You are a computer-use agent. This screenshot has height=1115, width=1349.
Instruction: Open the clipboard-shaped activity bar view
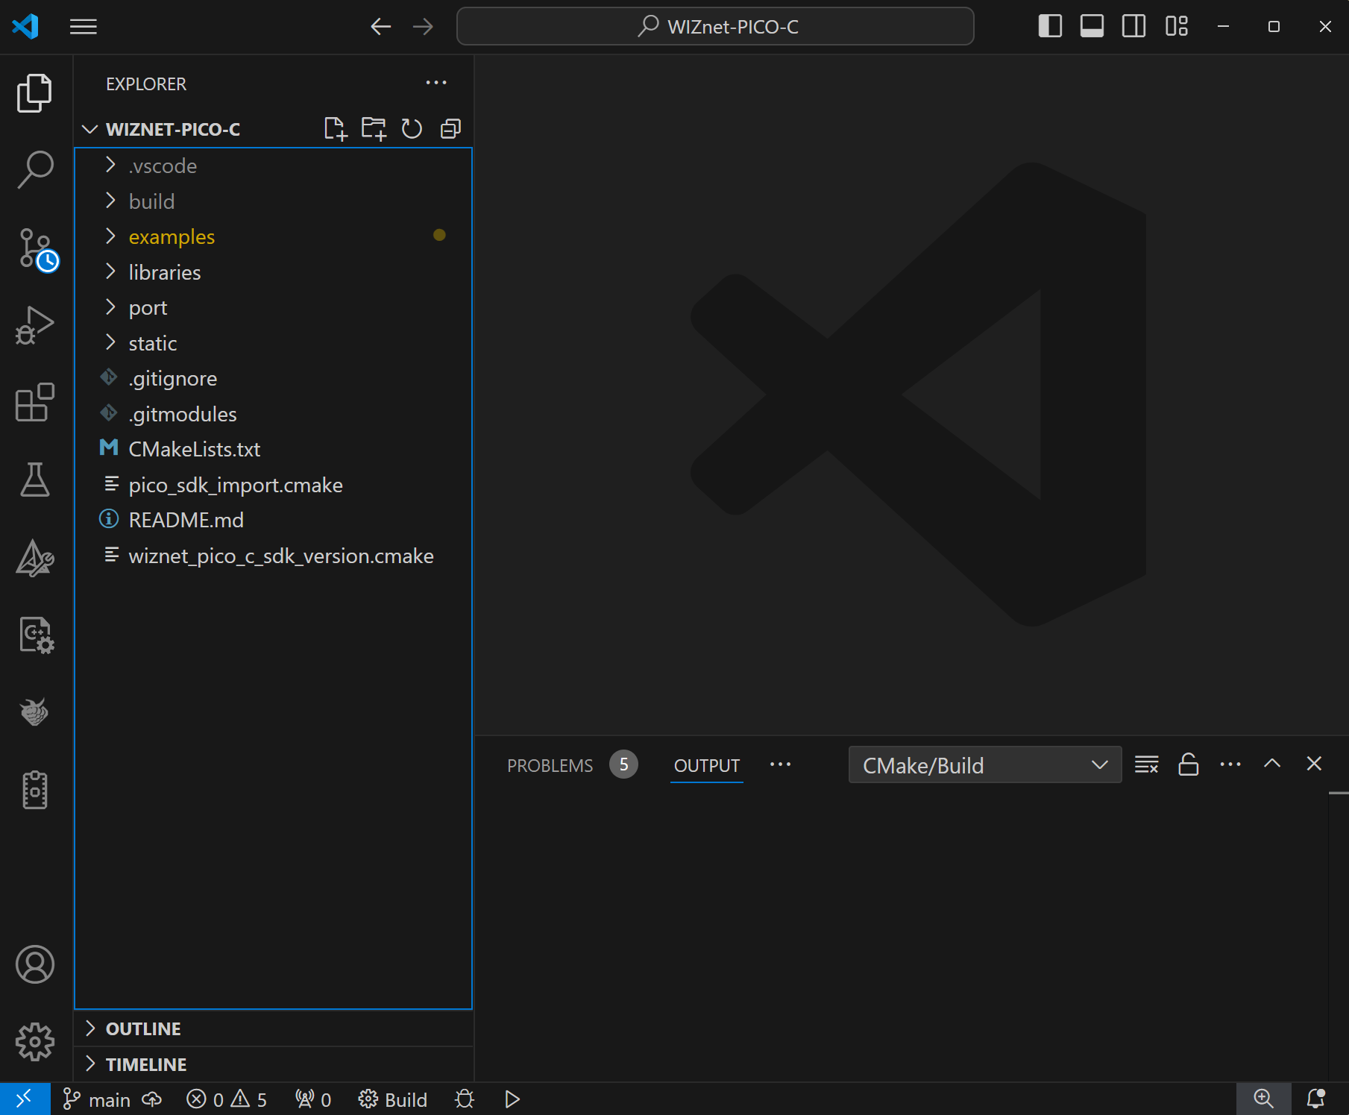coord(35,791)
